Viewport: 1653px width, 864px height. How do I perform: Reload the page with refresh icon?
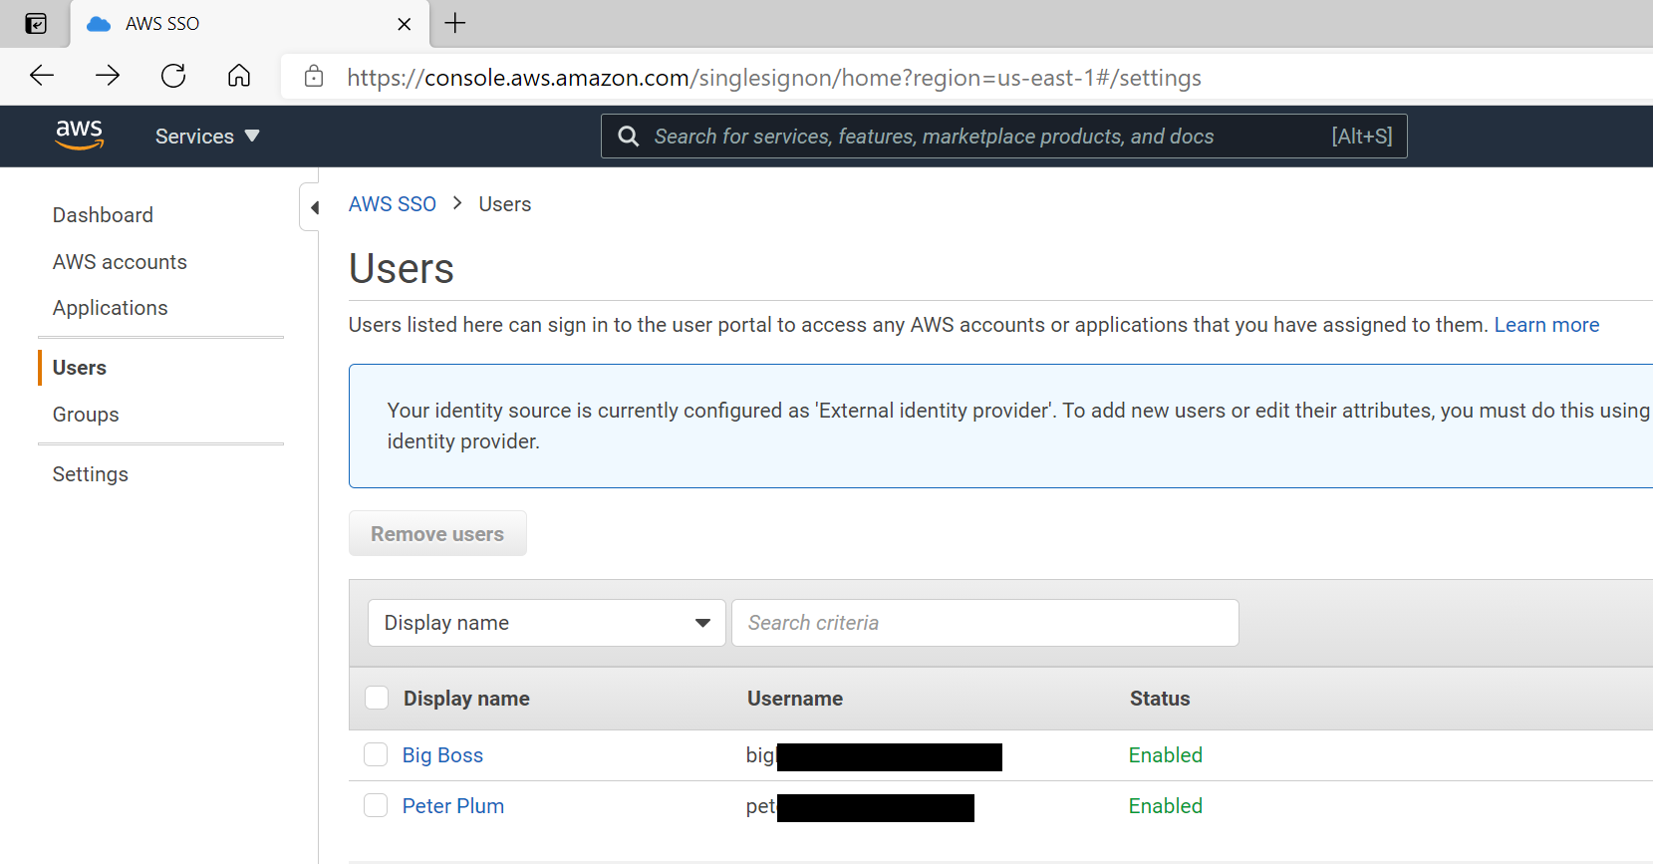pos(173,76)
